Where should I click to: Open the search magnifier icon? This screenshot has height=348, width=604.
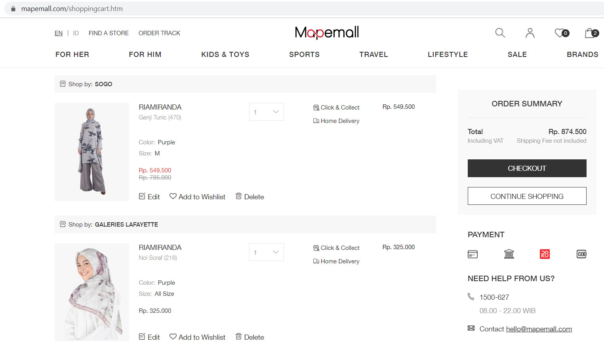point(500,33)
